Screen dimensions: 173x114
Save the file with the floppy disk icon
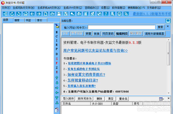[59, 14]
